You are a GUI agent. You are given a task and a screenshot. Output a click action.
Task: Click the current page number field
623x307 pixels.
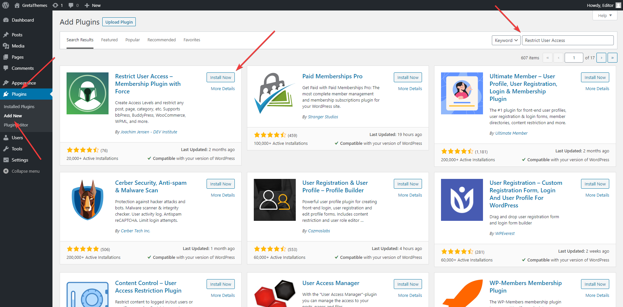tap(574, 58)
